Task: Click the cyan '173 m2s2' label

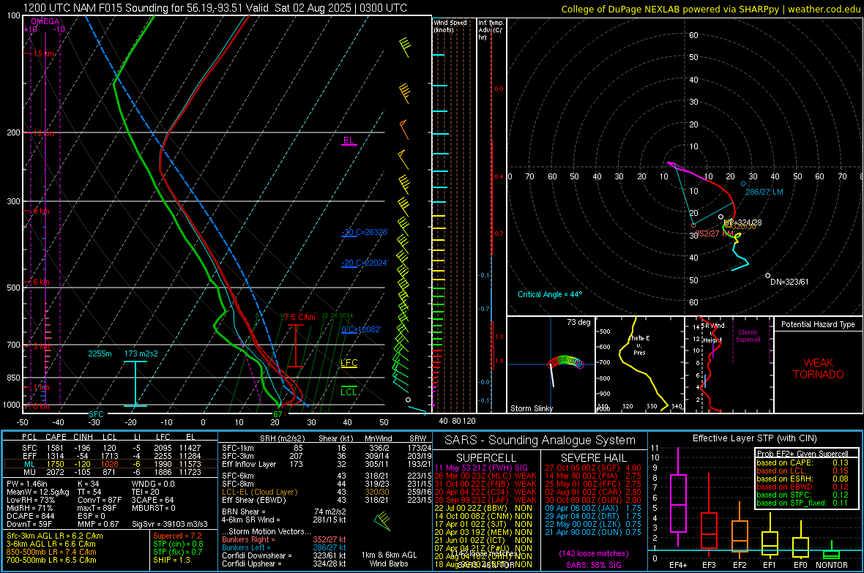Action: click(x=141, y=353)
